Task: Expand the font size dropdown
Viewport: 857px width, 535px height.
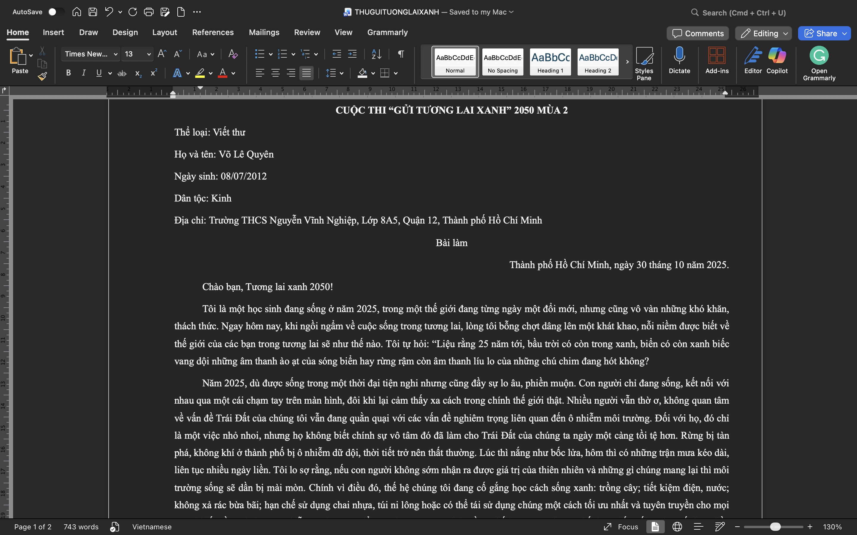Action: [149, 54]
